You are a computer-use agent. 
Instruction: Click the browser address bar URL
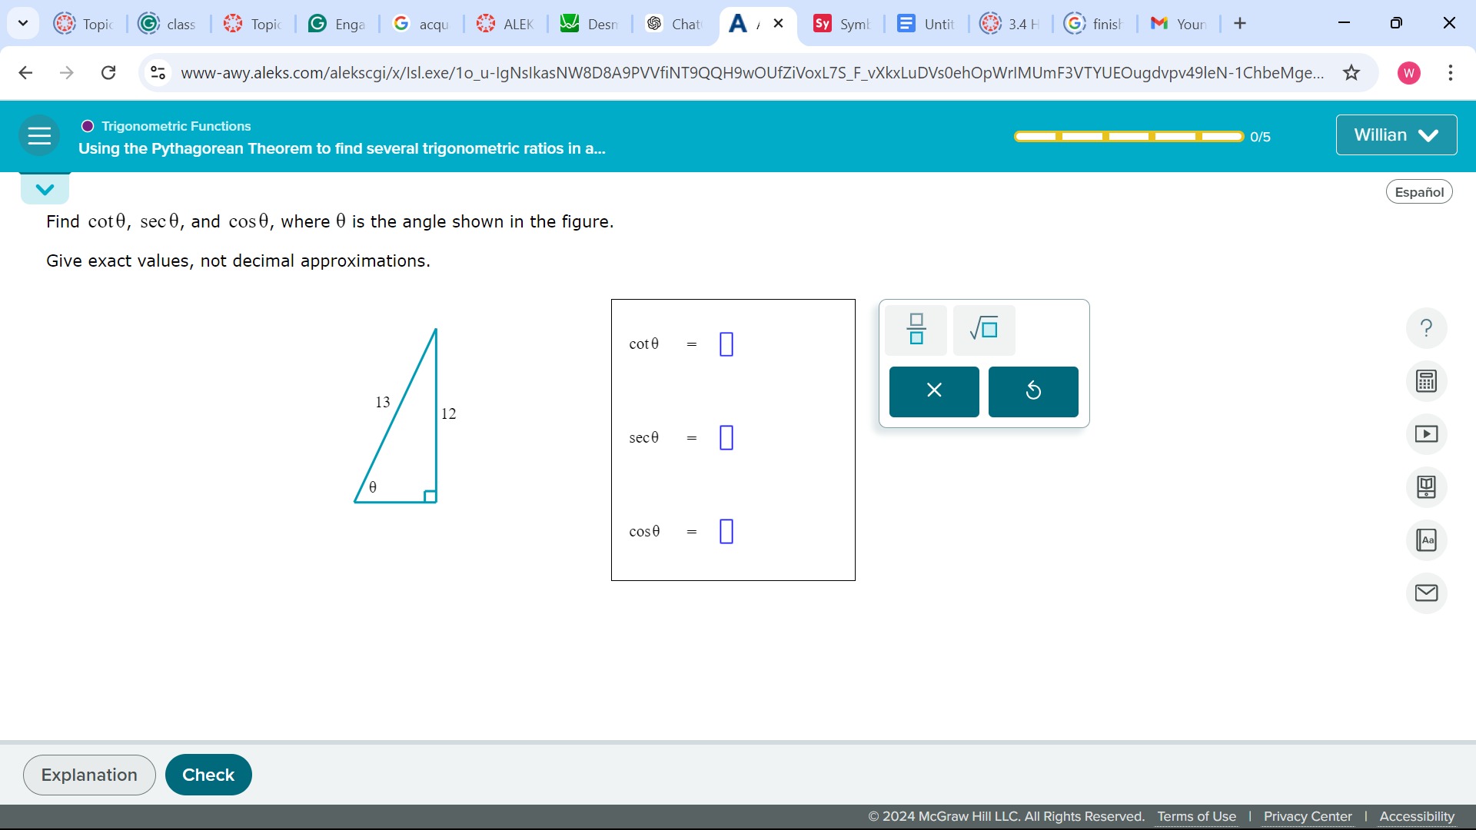pos(752,73)
